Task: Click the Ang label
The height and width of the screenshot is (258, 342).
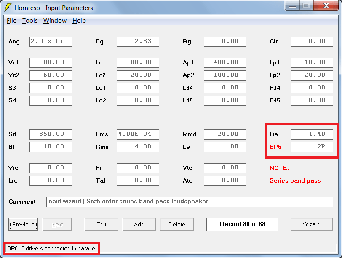Action: [14, 41]
